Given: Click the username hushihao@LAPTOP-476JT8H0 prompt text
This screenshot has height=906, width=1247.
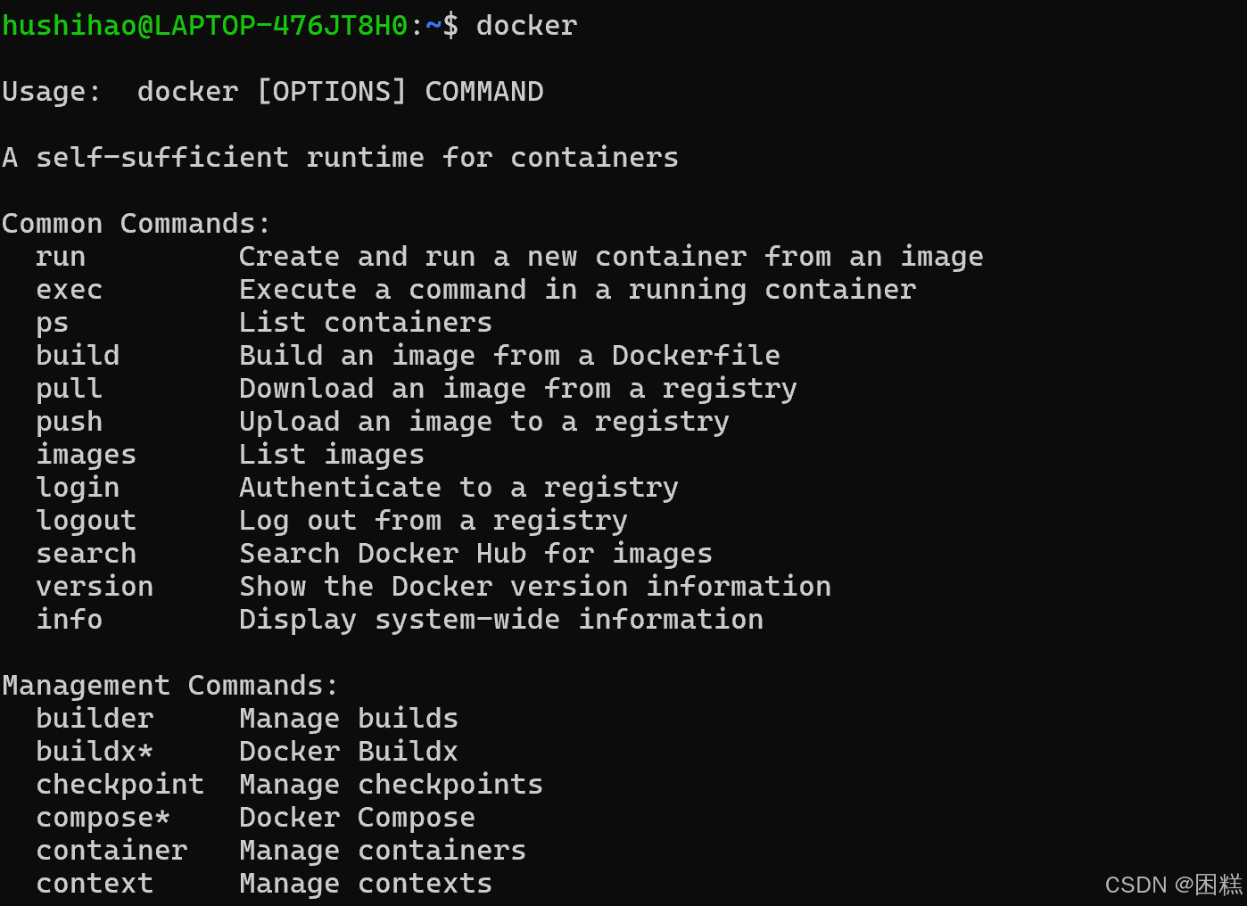Looking at the screenshot, I should coord(204,26).
